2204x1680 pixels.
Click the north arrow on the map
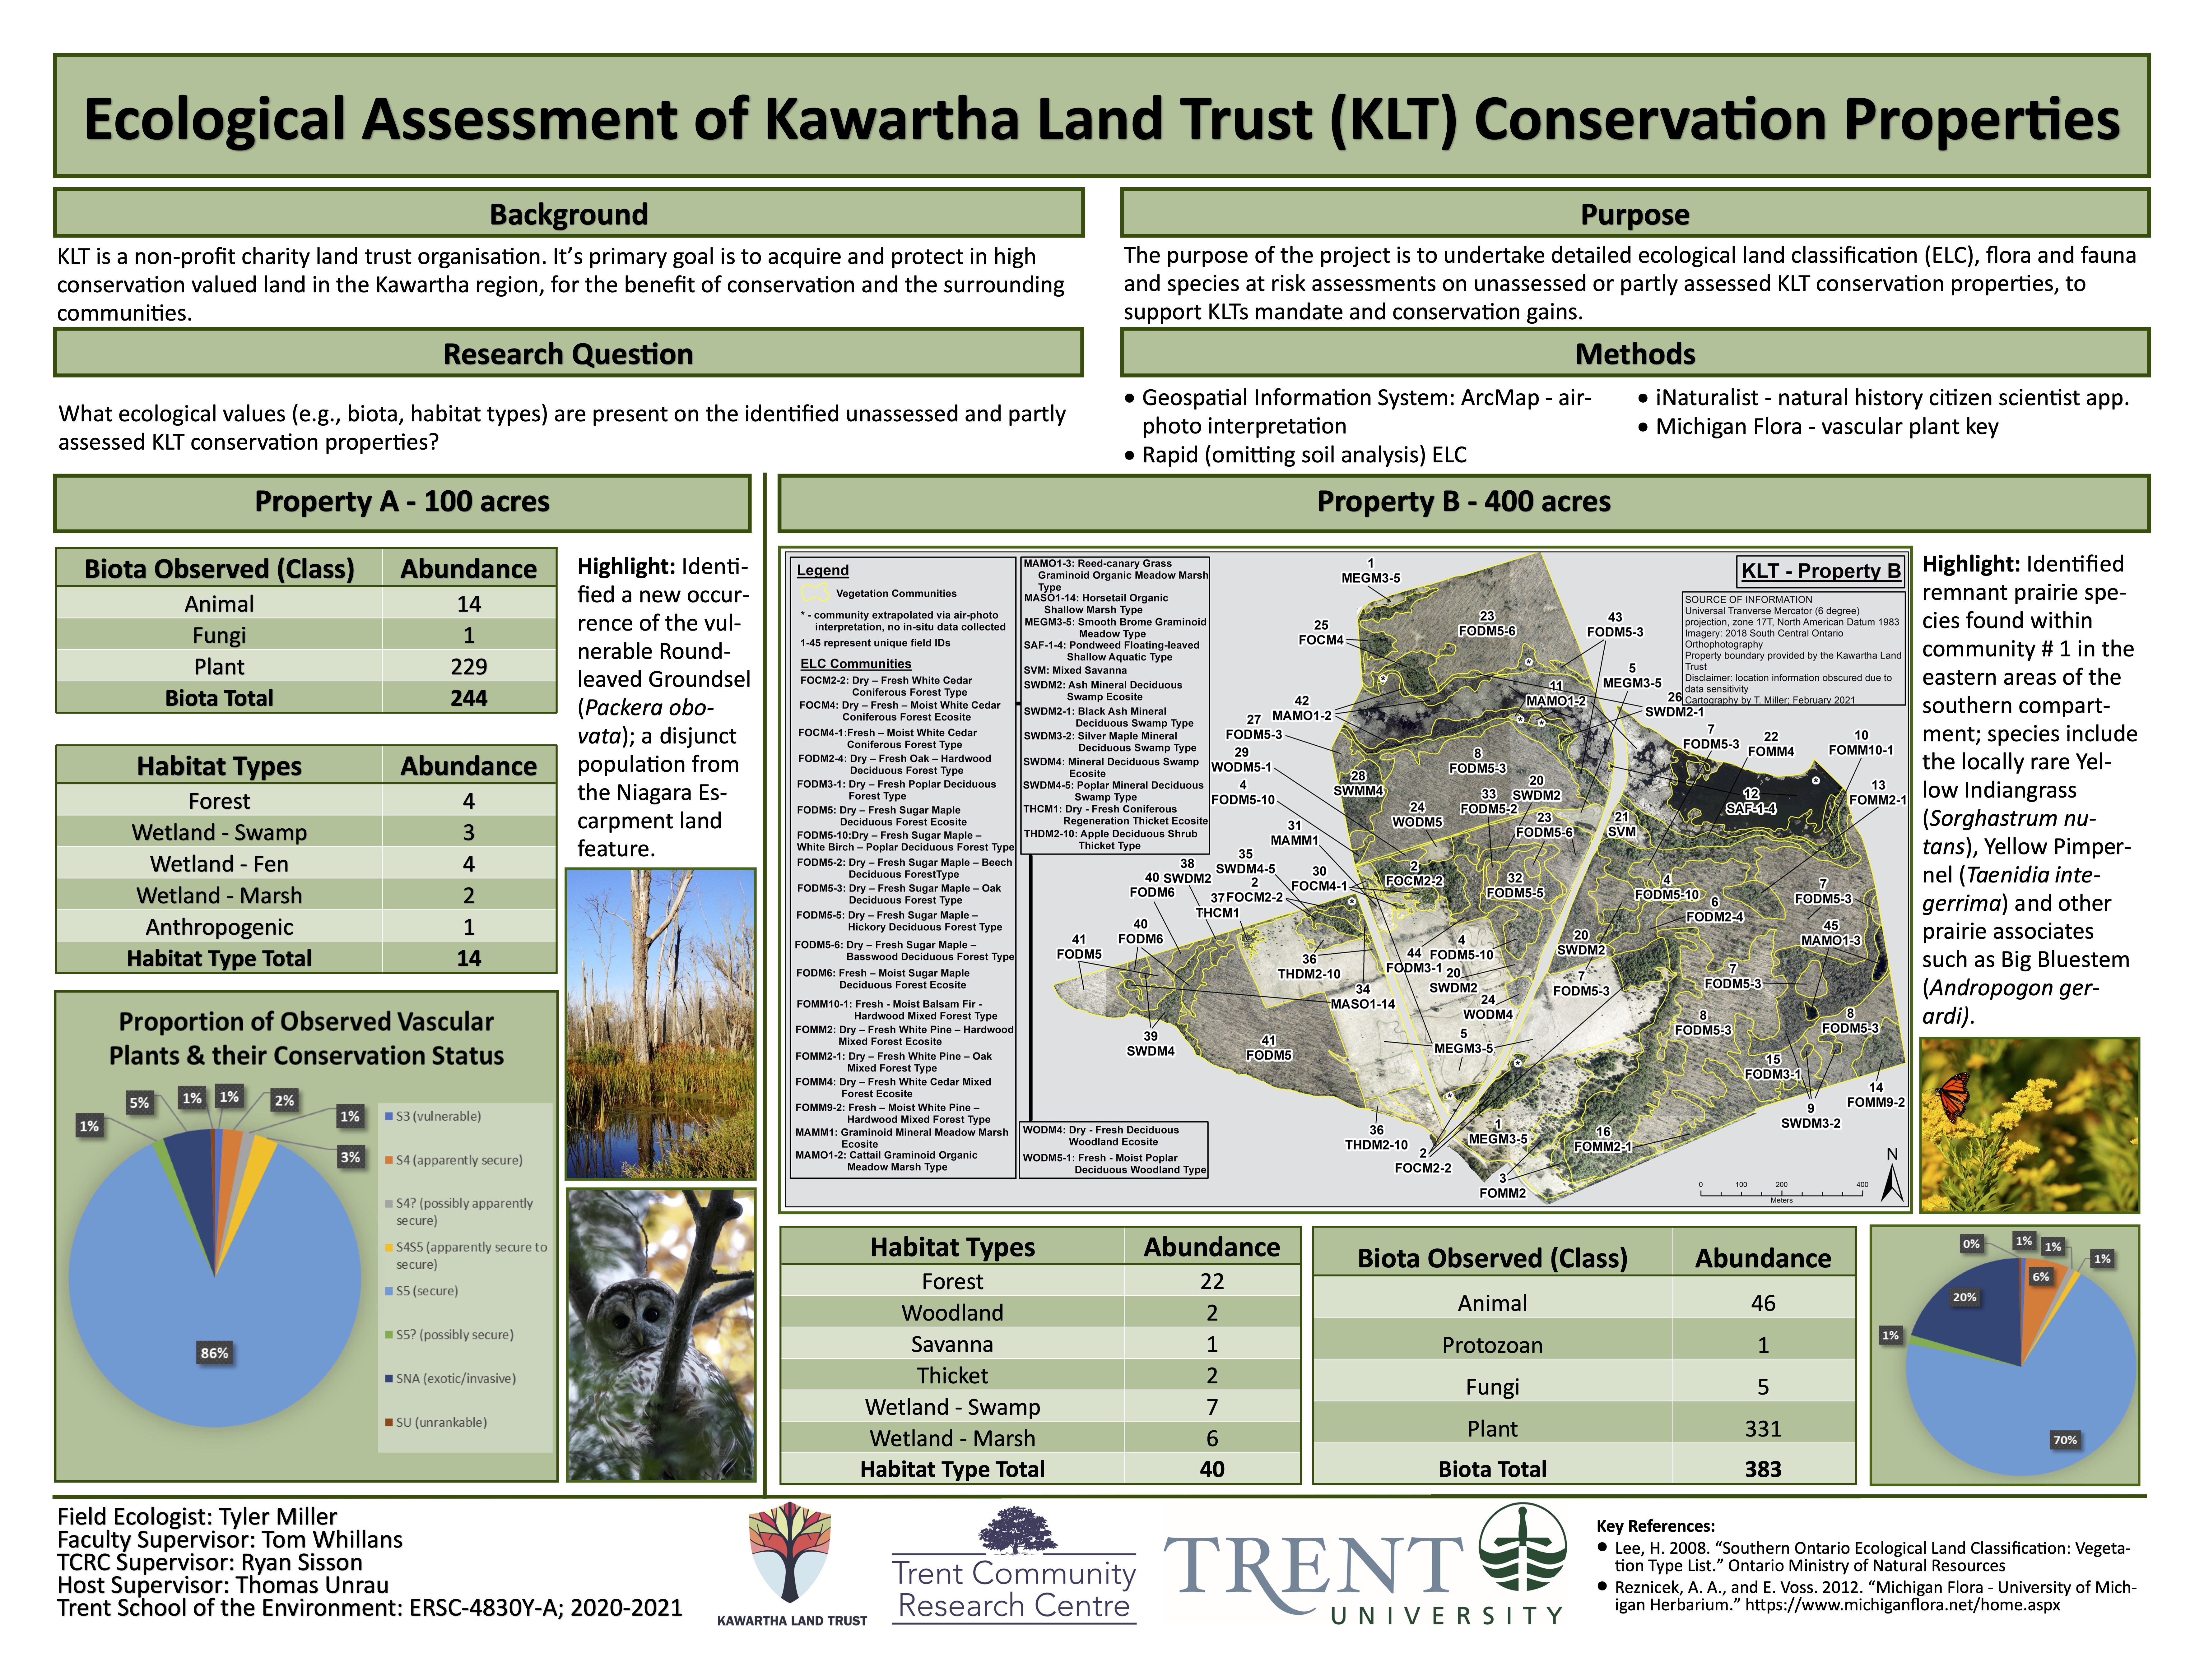1892,1182
